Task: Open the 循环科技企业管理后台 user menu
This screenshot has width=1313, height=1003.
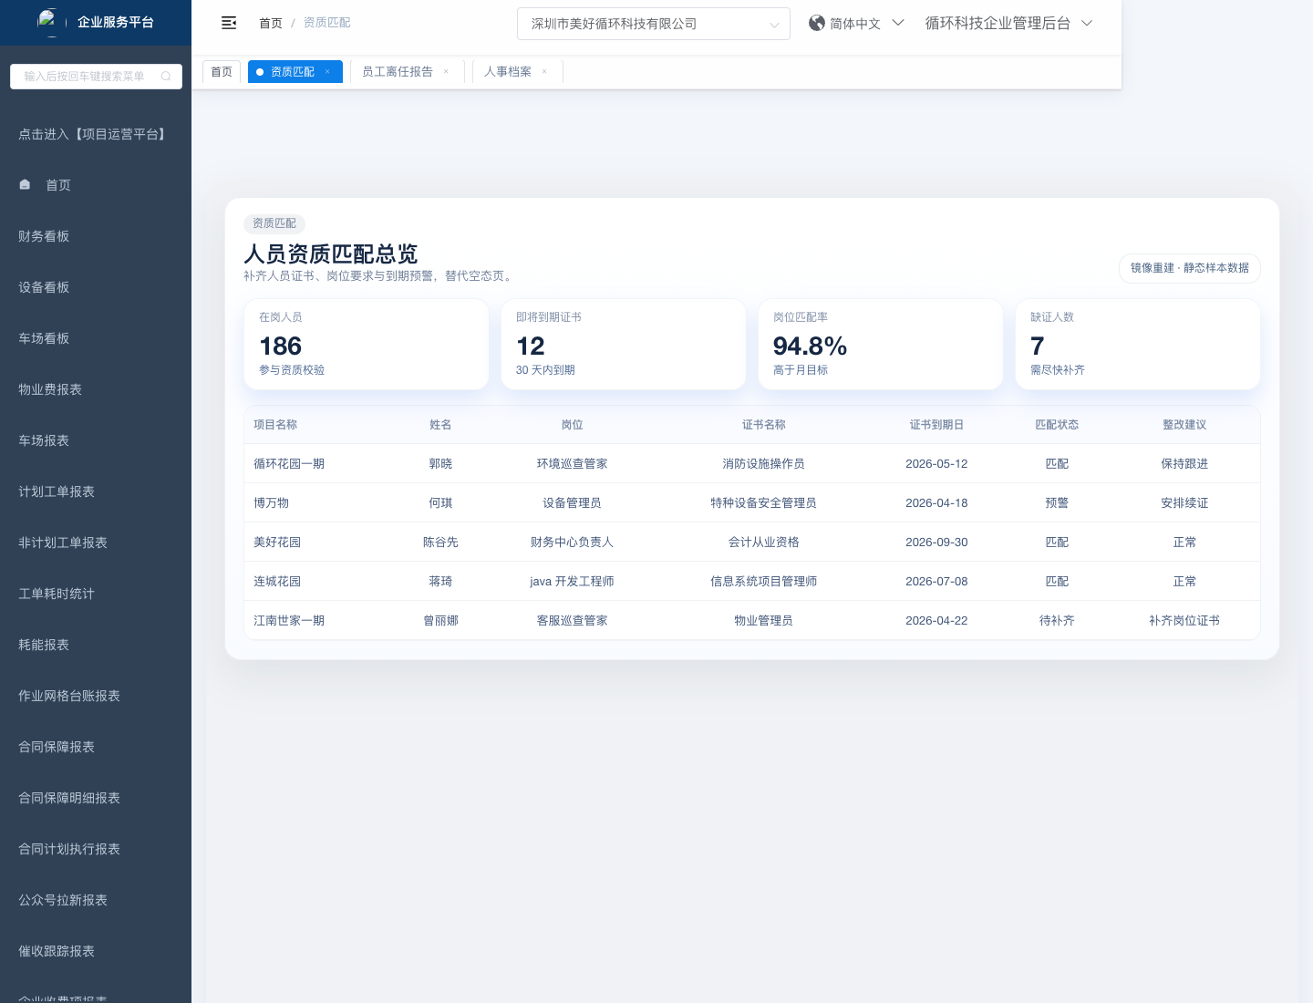Action: click(x=1008, y=23)
